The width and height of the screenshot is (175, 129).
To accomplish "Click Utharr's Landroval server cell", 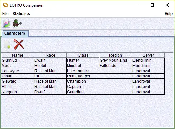I will tap(148, 76).
